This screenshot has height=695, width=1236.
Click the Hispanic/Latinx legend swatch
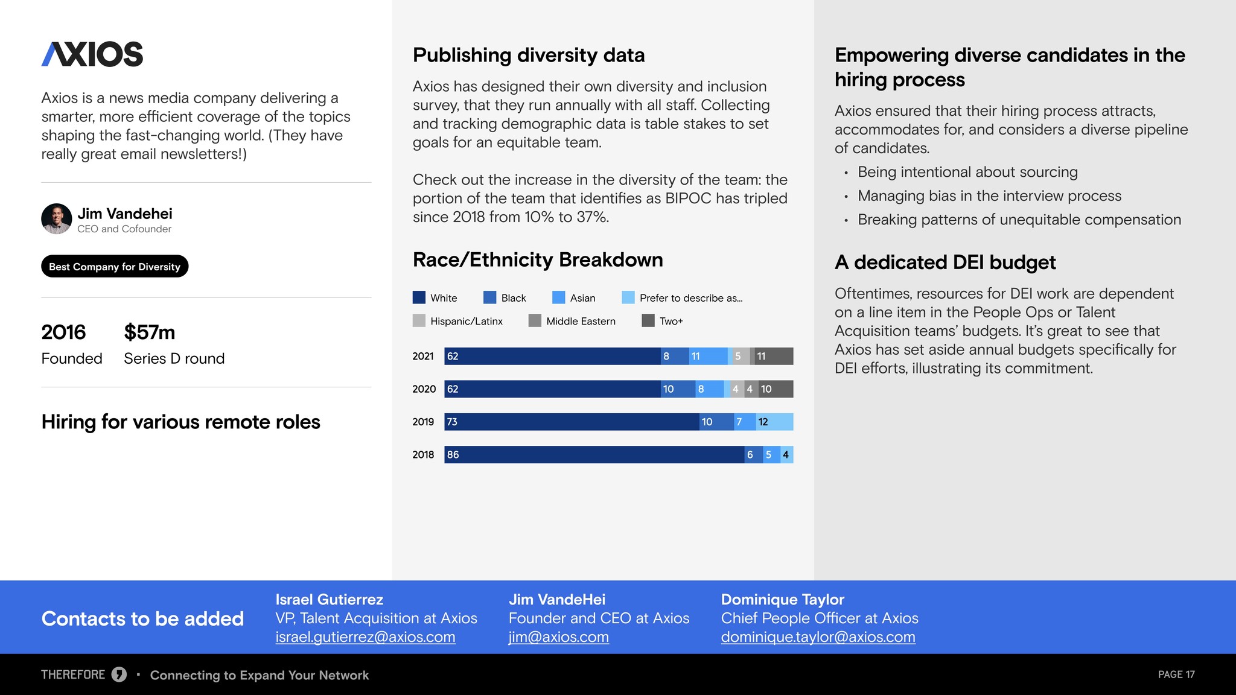tap(419, 320)
